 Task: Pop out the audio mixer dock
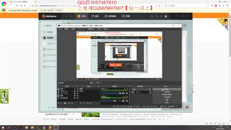129,86
